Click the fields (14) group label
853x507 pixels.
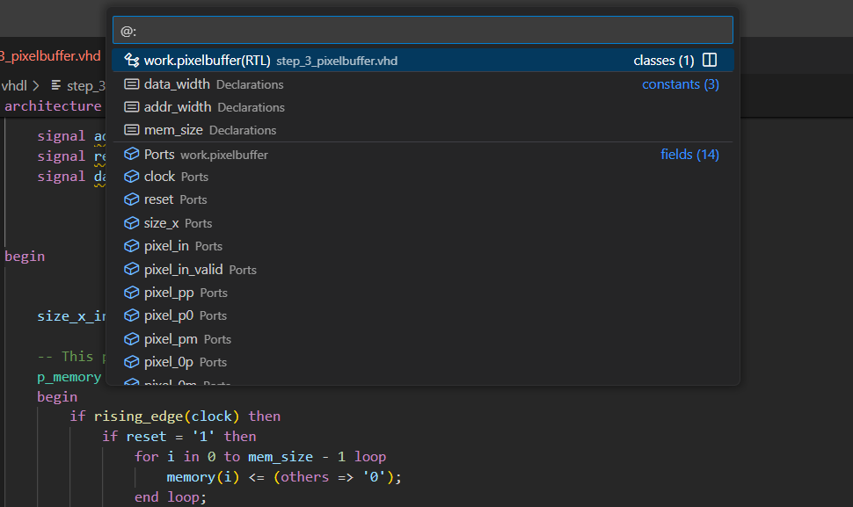pyautogui.click(x=689, y=155)
